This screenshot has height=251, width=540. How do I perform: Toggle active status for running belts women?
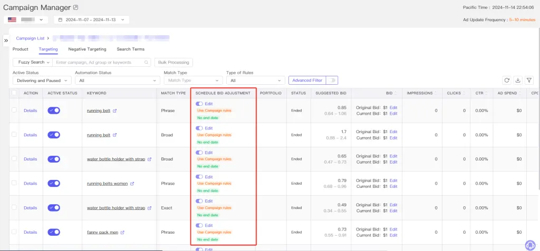[54, 183]
